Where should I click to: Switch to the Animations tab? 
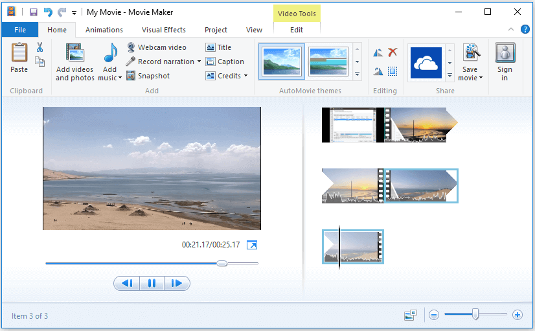[104, 30]
